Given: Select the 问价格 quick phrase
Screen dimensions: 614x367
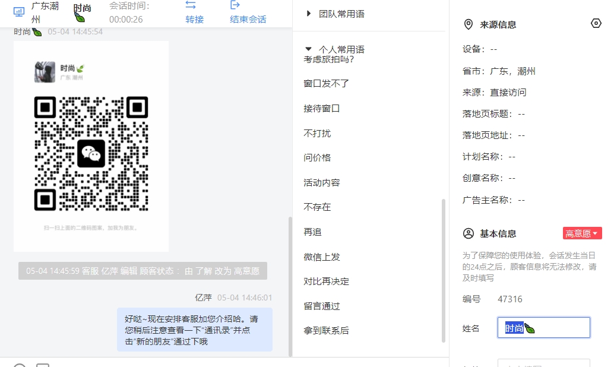Looking at the screenshot, I should point(317,158).
